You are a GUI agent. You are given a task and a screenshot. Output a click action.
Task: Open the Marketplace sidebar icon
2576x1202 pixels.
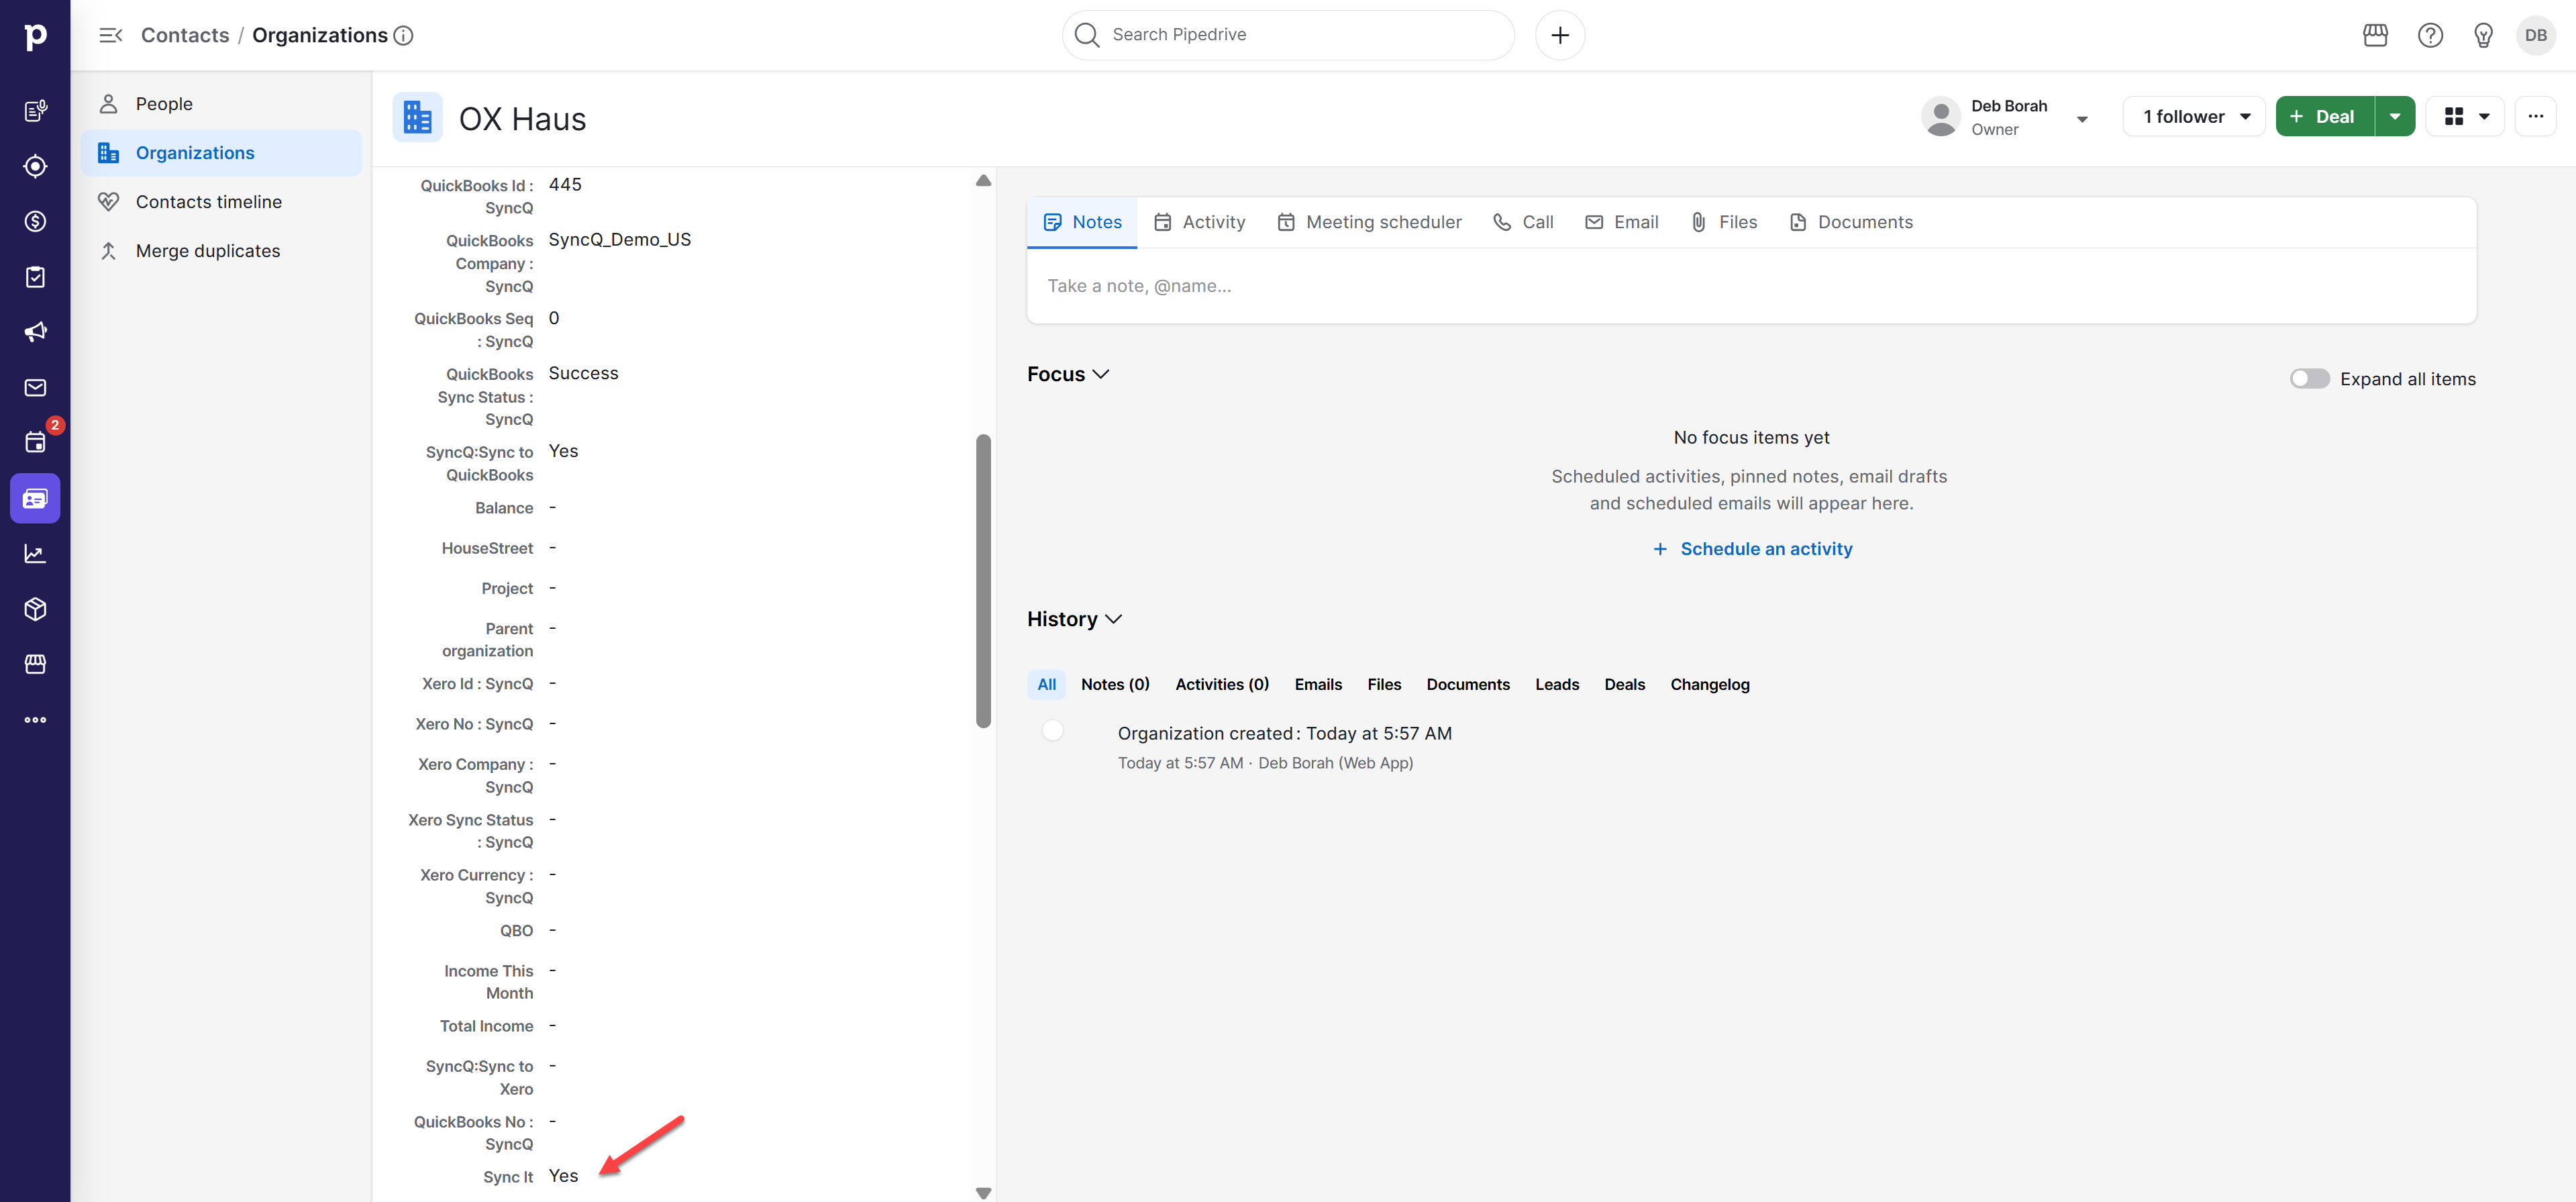click(35, 664)
